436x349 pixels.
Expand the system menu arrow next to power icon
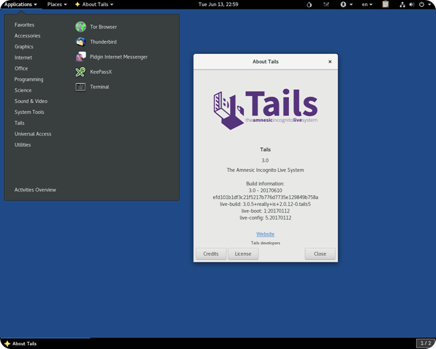click(430, 5)
